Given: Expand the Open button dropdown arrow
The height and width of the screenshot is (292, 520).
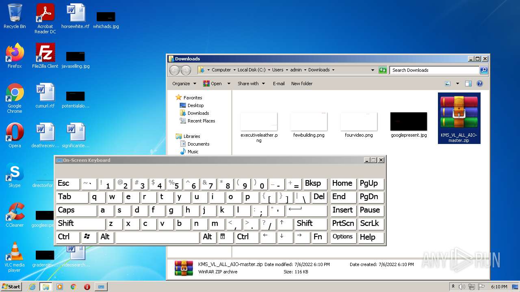Looking at the screenshot, I should (229, 84).
